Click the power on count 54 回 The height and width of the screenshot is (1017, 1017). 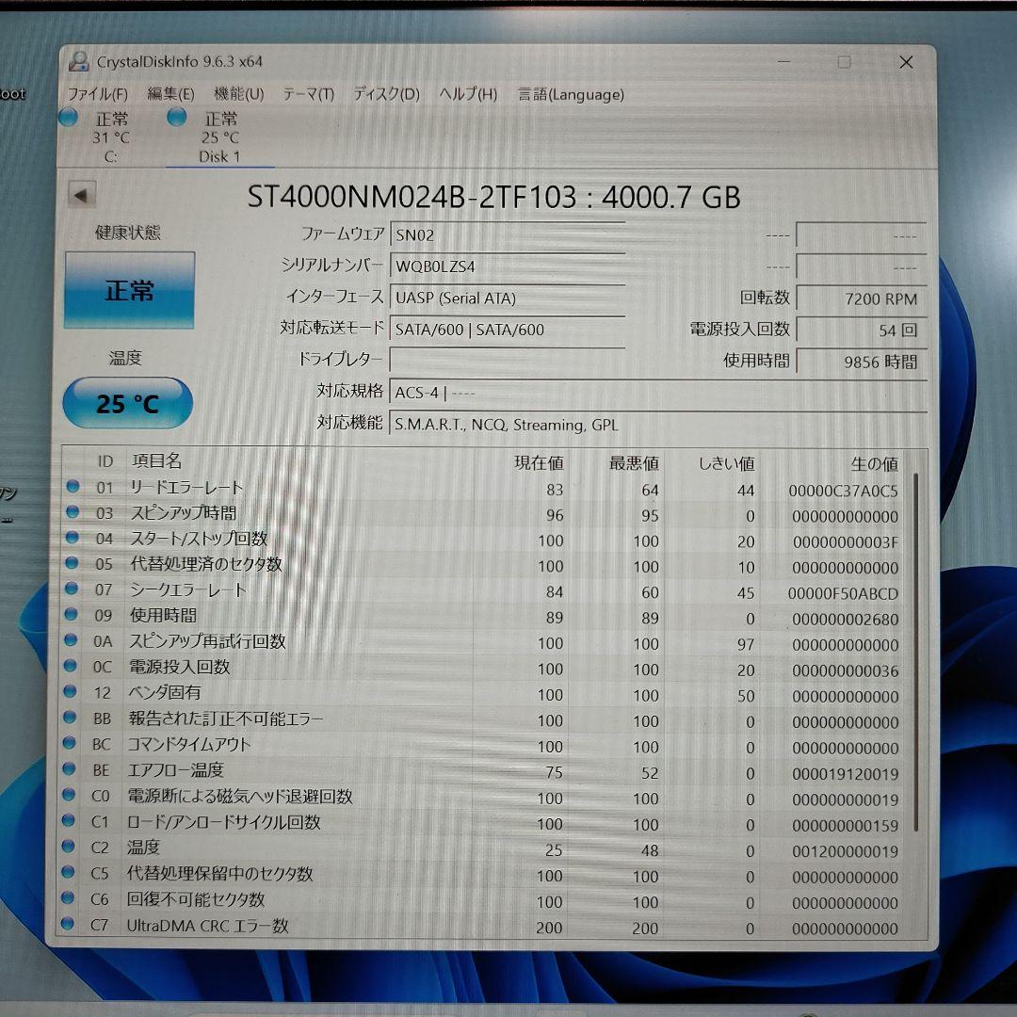(x=862, y=331)
